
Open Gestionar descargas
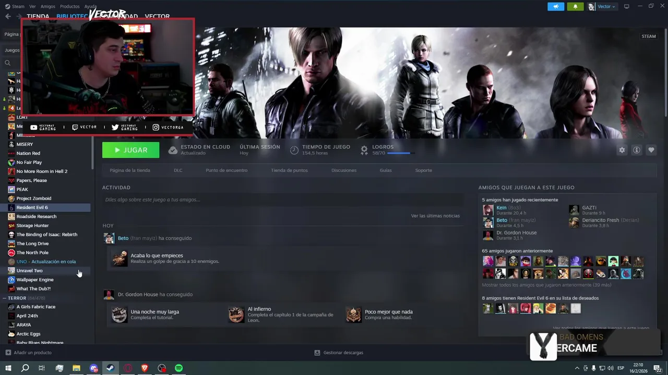(339, 353)
